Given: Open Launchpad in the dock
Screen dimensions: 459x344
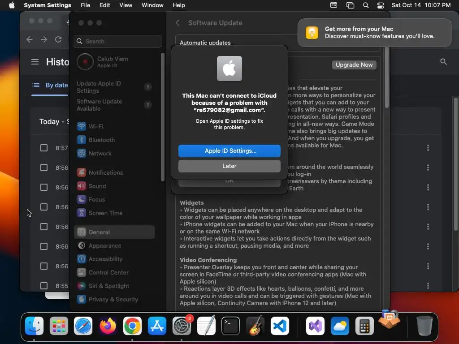Looking at the screenshot, I should point(59,326).
